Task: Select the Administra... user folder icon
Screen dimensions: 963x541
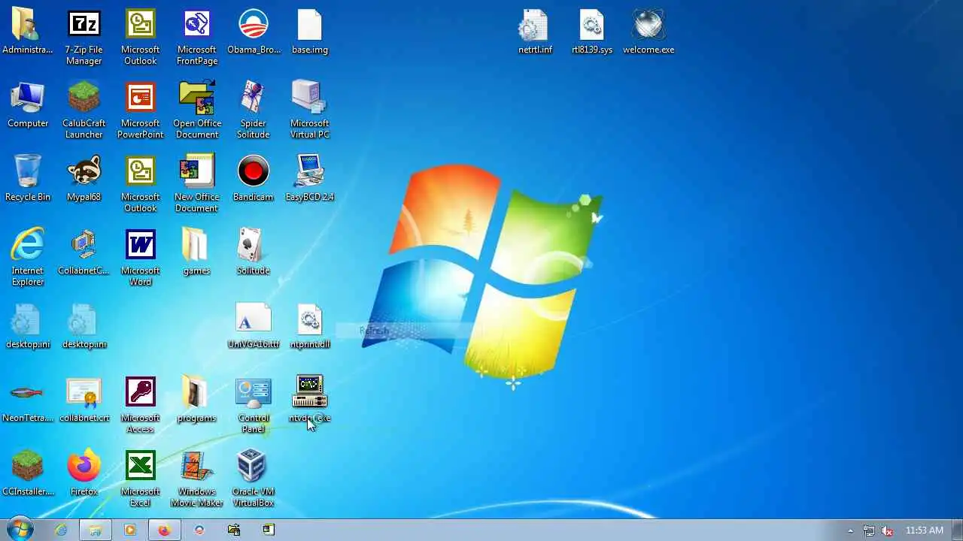Action: pos(28,32)
